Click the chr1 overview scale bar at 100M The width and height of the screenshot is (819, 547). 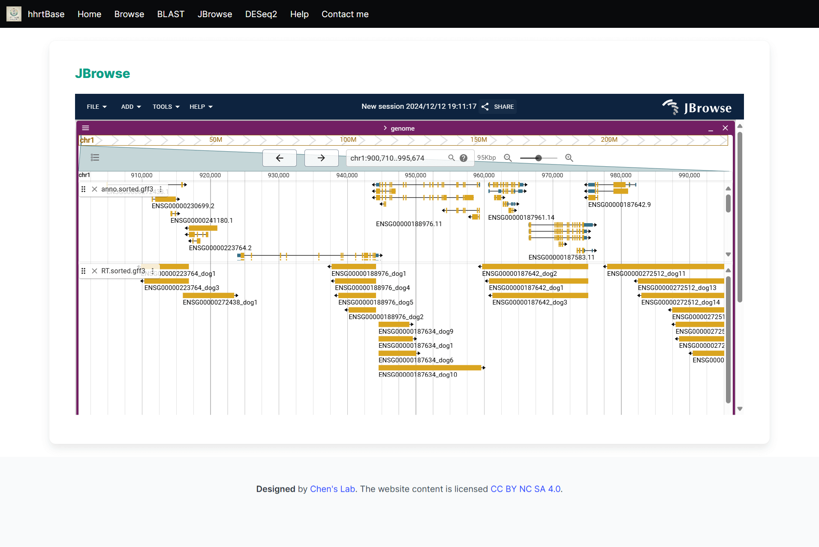coord(348,140)
